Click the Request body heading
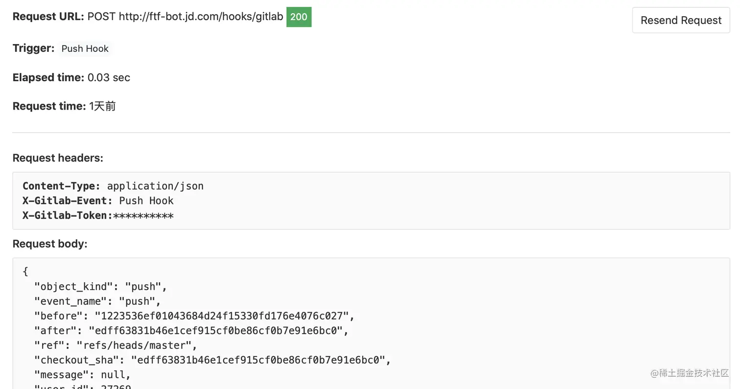 50,244
